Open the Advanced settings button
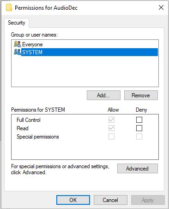 coord(138,169)
